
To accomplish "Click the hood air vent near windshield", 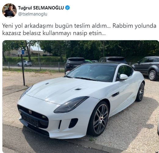I will pos(78,89).
